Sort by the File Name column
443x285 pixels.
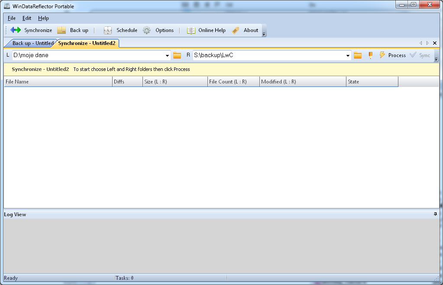click(58, 82)
